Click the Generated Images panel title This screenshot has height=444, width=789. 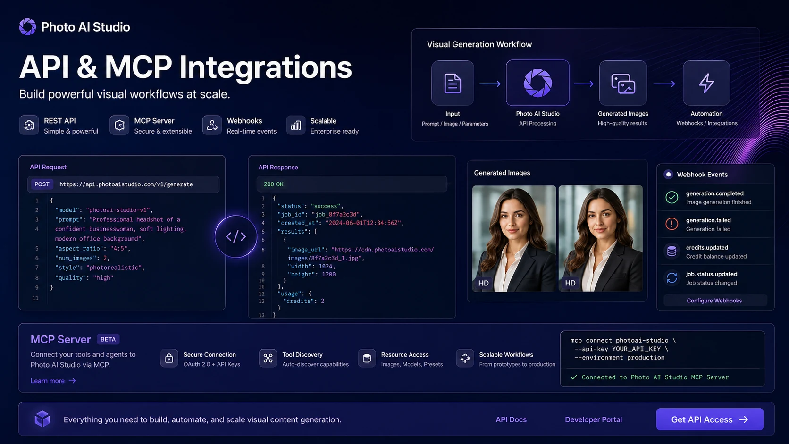[x=502, y=173]
